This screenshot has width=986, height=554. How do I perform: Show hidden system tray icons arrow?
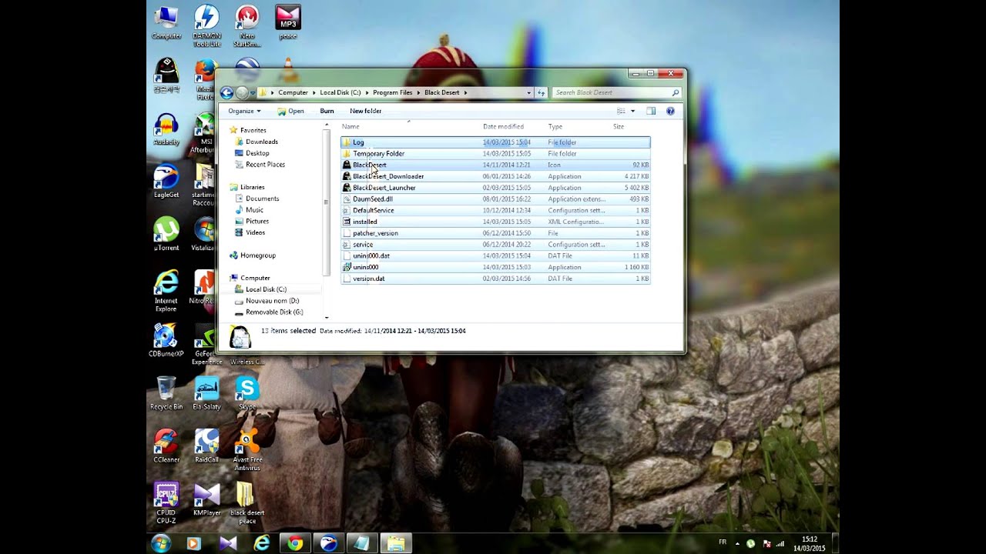(x=737, y=543)
